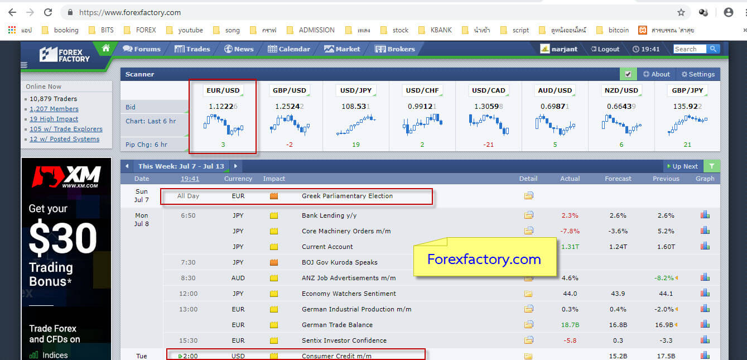This screenshot has height=360, width=747.
Task: Open detail folder for Greek Parliamentary Election
Action: tap(528, 196)
